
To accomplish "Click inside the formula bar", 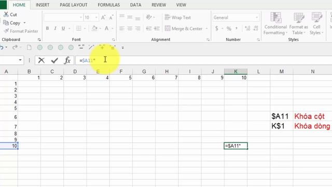I will coord(203,60).
